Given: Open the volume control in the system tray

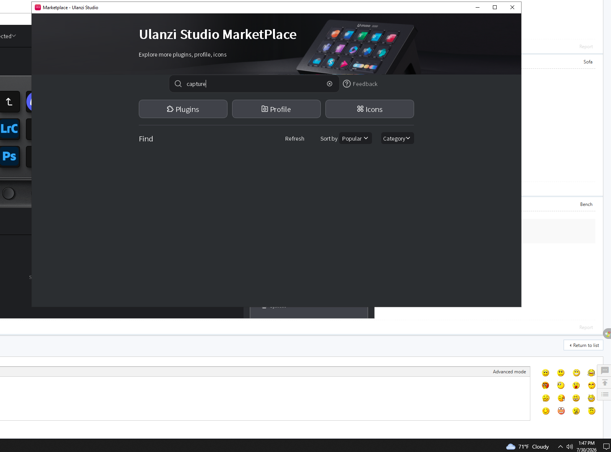Looking at the screenshot, I should (x=570, y=447).
